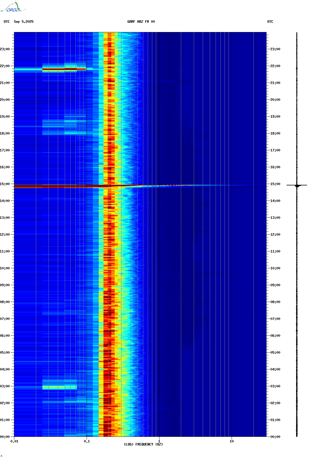Click the 08:00 label on the right time axis
This screenshot has height=459, width=309.
[x=275, y=302]
